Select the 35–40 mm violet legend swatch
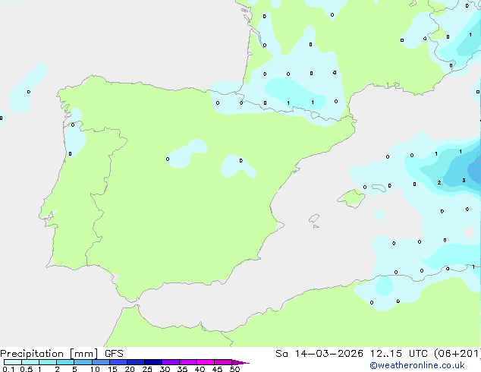 [x=188, y=362]
